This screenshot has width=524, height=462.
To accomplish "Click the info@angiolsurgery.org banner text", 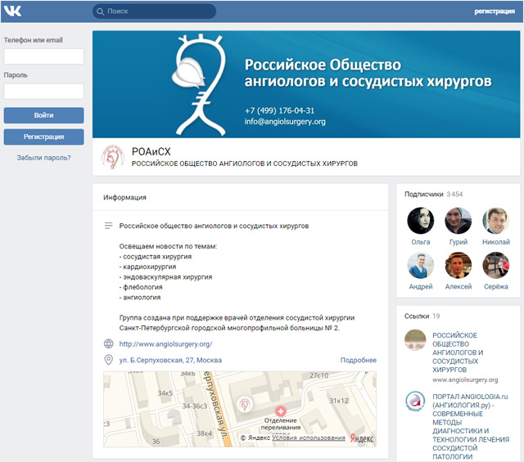I will [285, 122].
